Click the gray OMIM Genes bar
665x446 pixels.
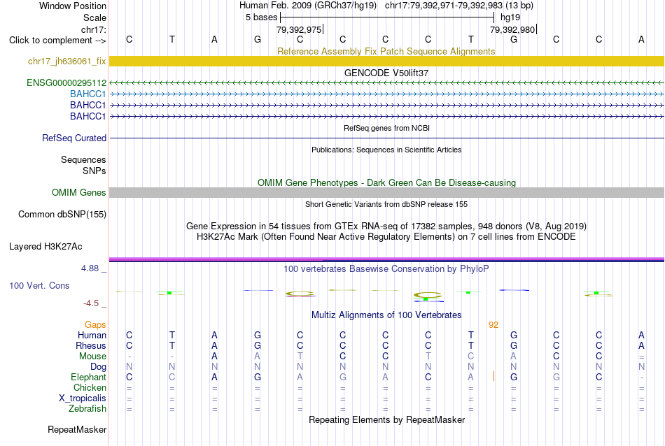386,193
